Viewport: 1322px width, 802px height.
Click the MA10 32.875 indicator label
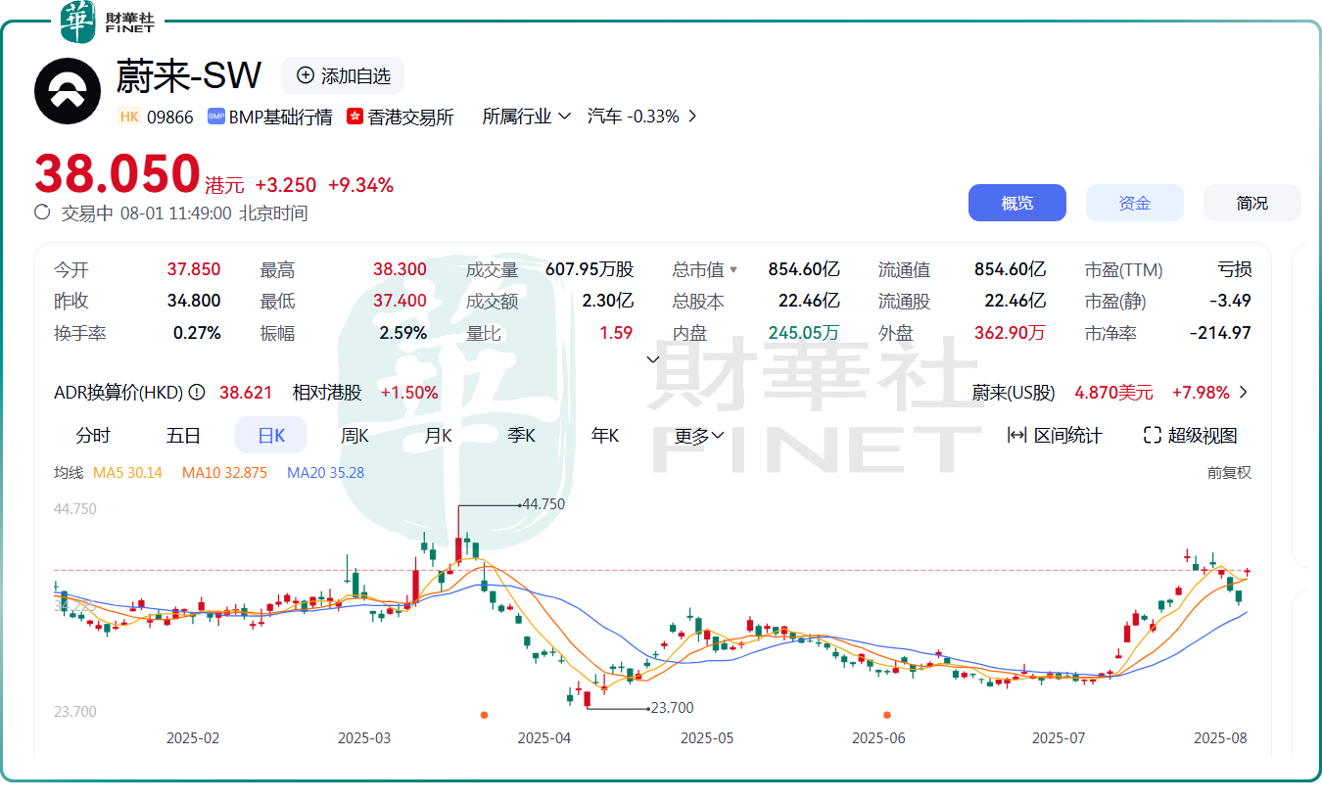coord(224,472)
